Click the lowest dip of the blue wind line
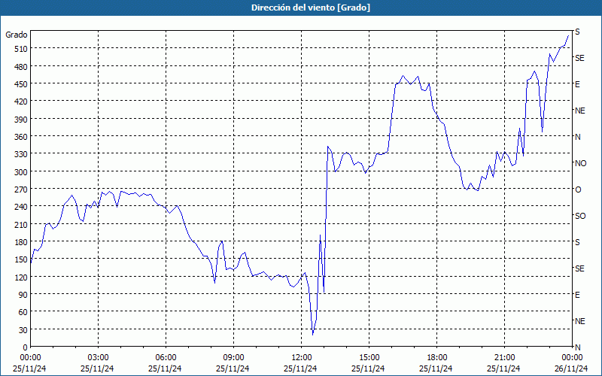602x376 pixels. 313,335
